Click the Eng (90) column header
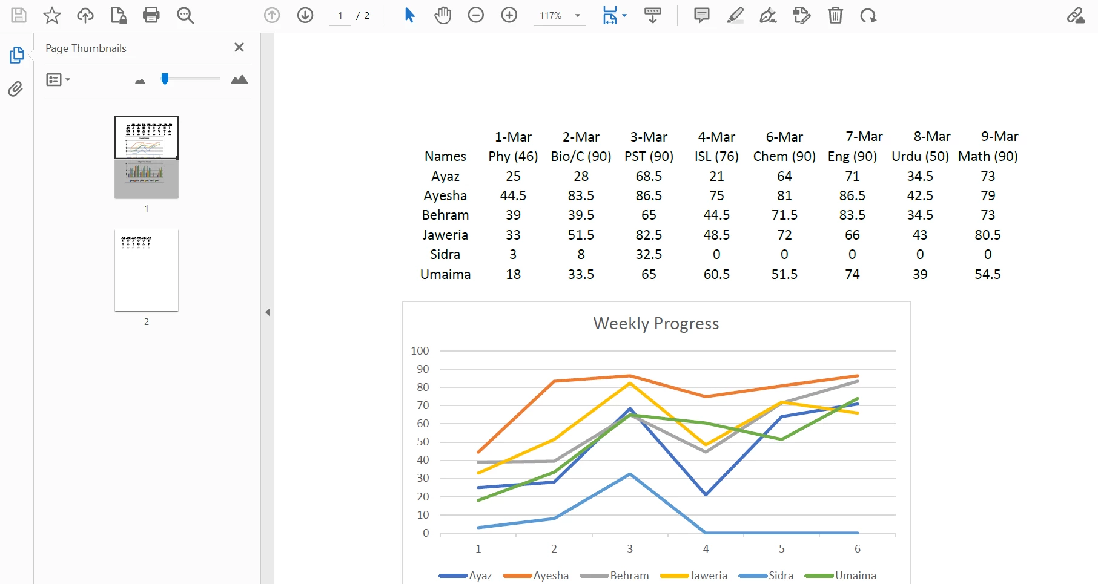This screenshot has height=584, width=1098. 852,156
